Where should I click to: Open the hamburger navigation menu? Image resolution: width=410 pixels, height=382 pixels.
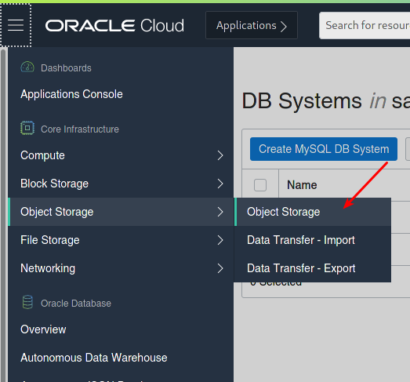click(x=16, y=25)
